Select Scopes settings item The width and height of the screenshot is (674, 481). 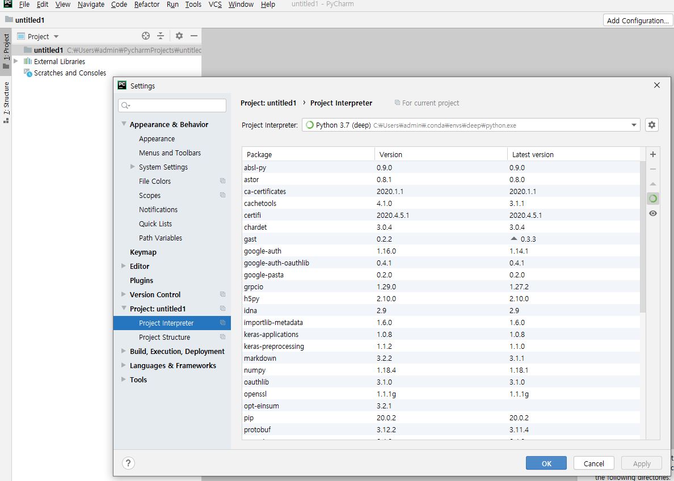point(150,196)
